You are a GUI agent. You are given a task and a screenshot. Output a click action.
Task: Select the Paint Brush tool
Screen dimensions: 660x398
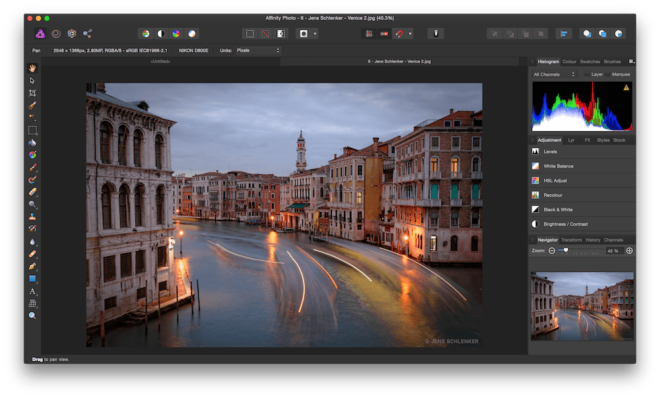32,167
